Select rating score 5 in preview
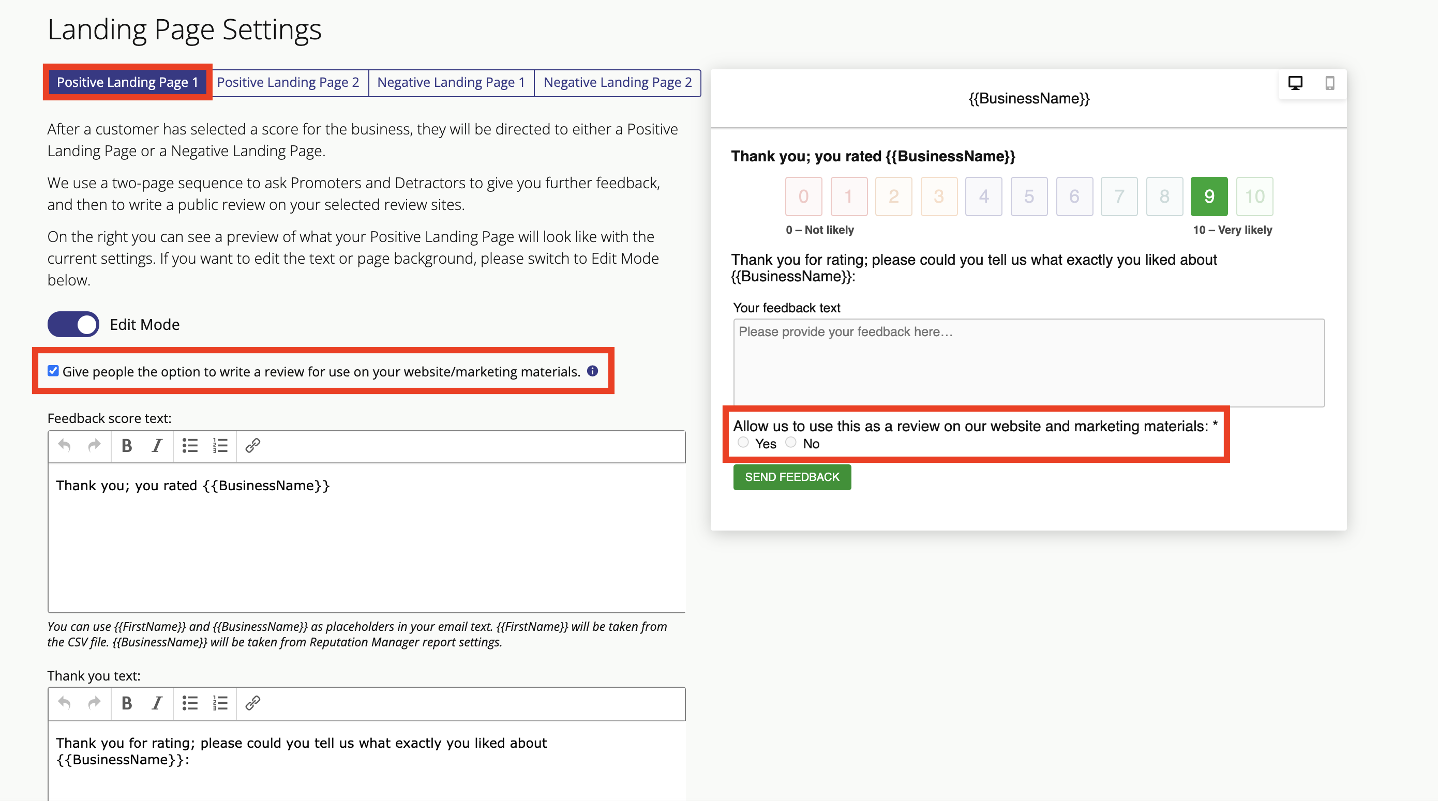The width and height of the screenshot is (1438, 801). (1029, 197)
